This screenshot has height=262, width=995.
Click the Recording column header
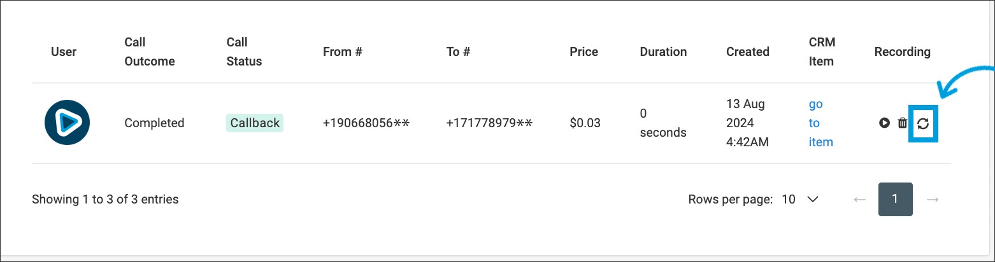pos(902,52)
